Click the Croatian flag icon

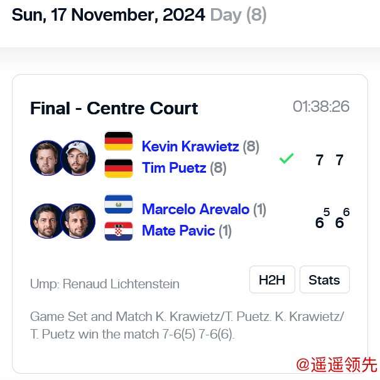(118, 231)
